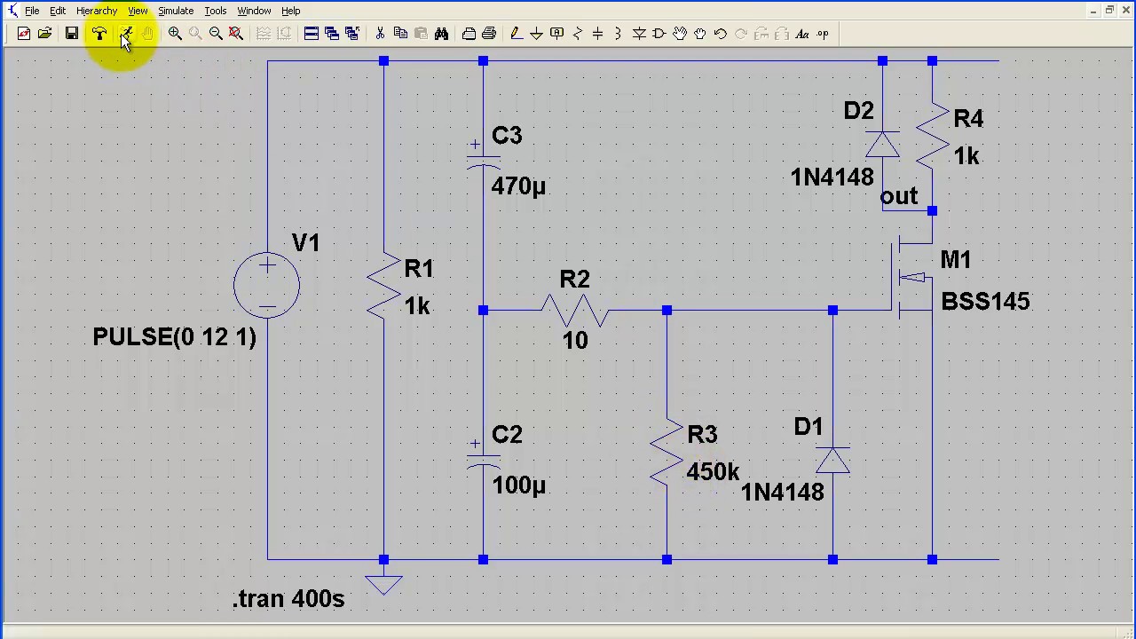Open the Help menu

[291, 11]
